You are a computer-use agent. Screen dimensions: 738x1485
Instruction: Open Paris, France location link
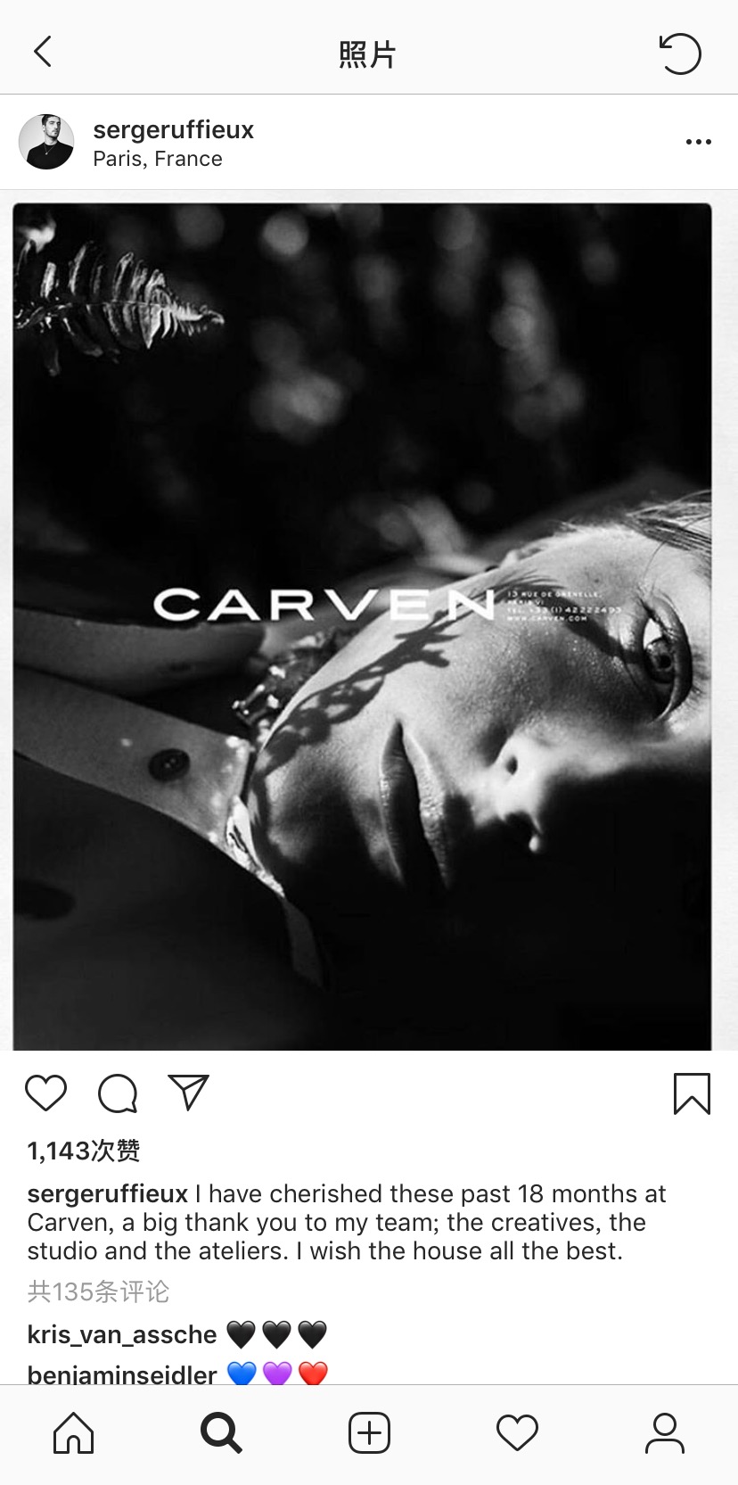click(158, 159)
